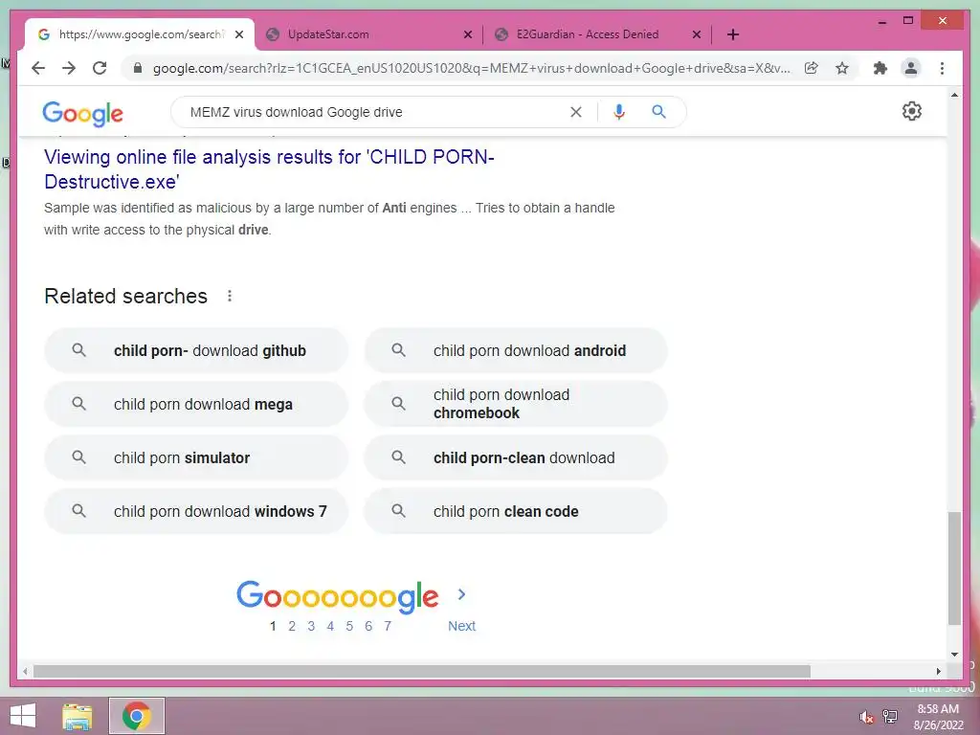The image size is (980, 735).
Task: Open Related searches three-dot options
Action: 230,296
